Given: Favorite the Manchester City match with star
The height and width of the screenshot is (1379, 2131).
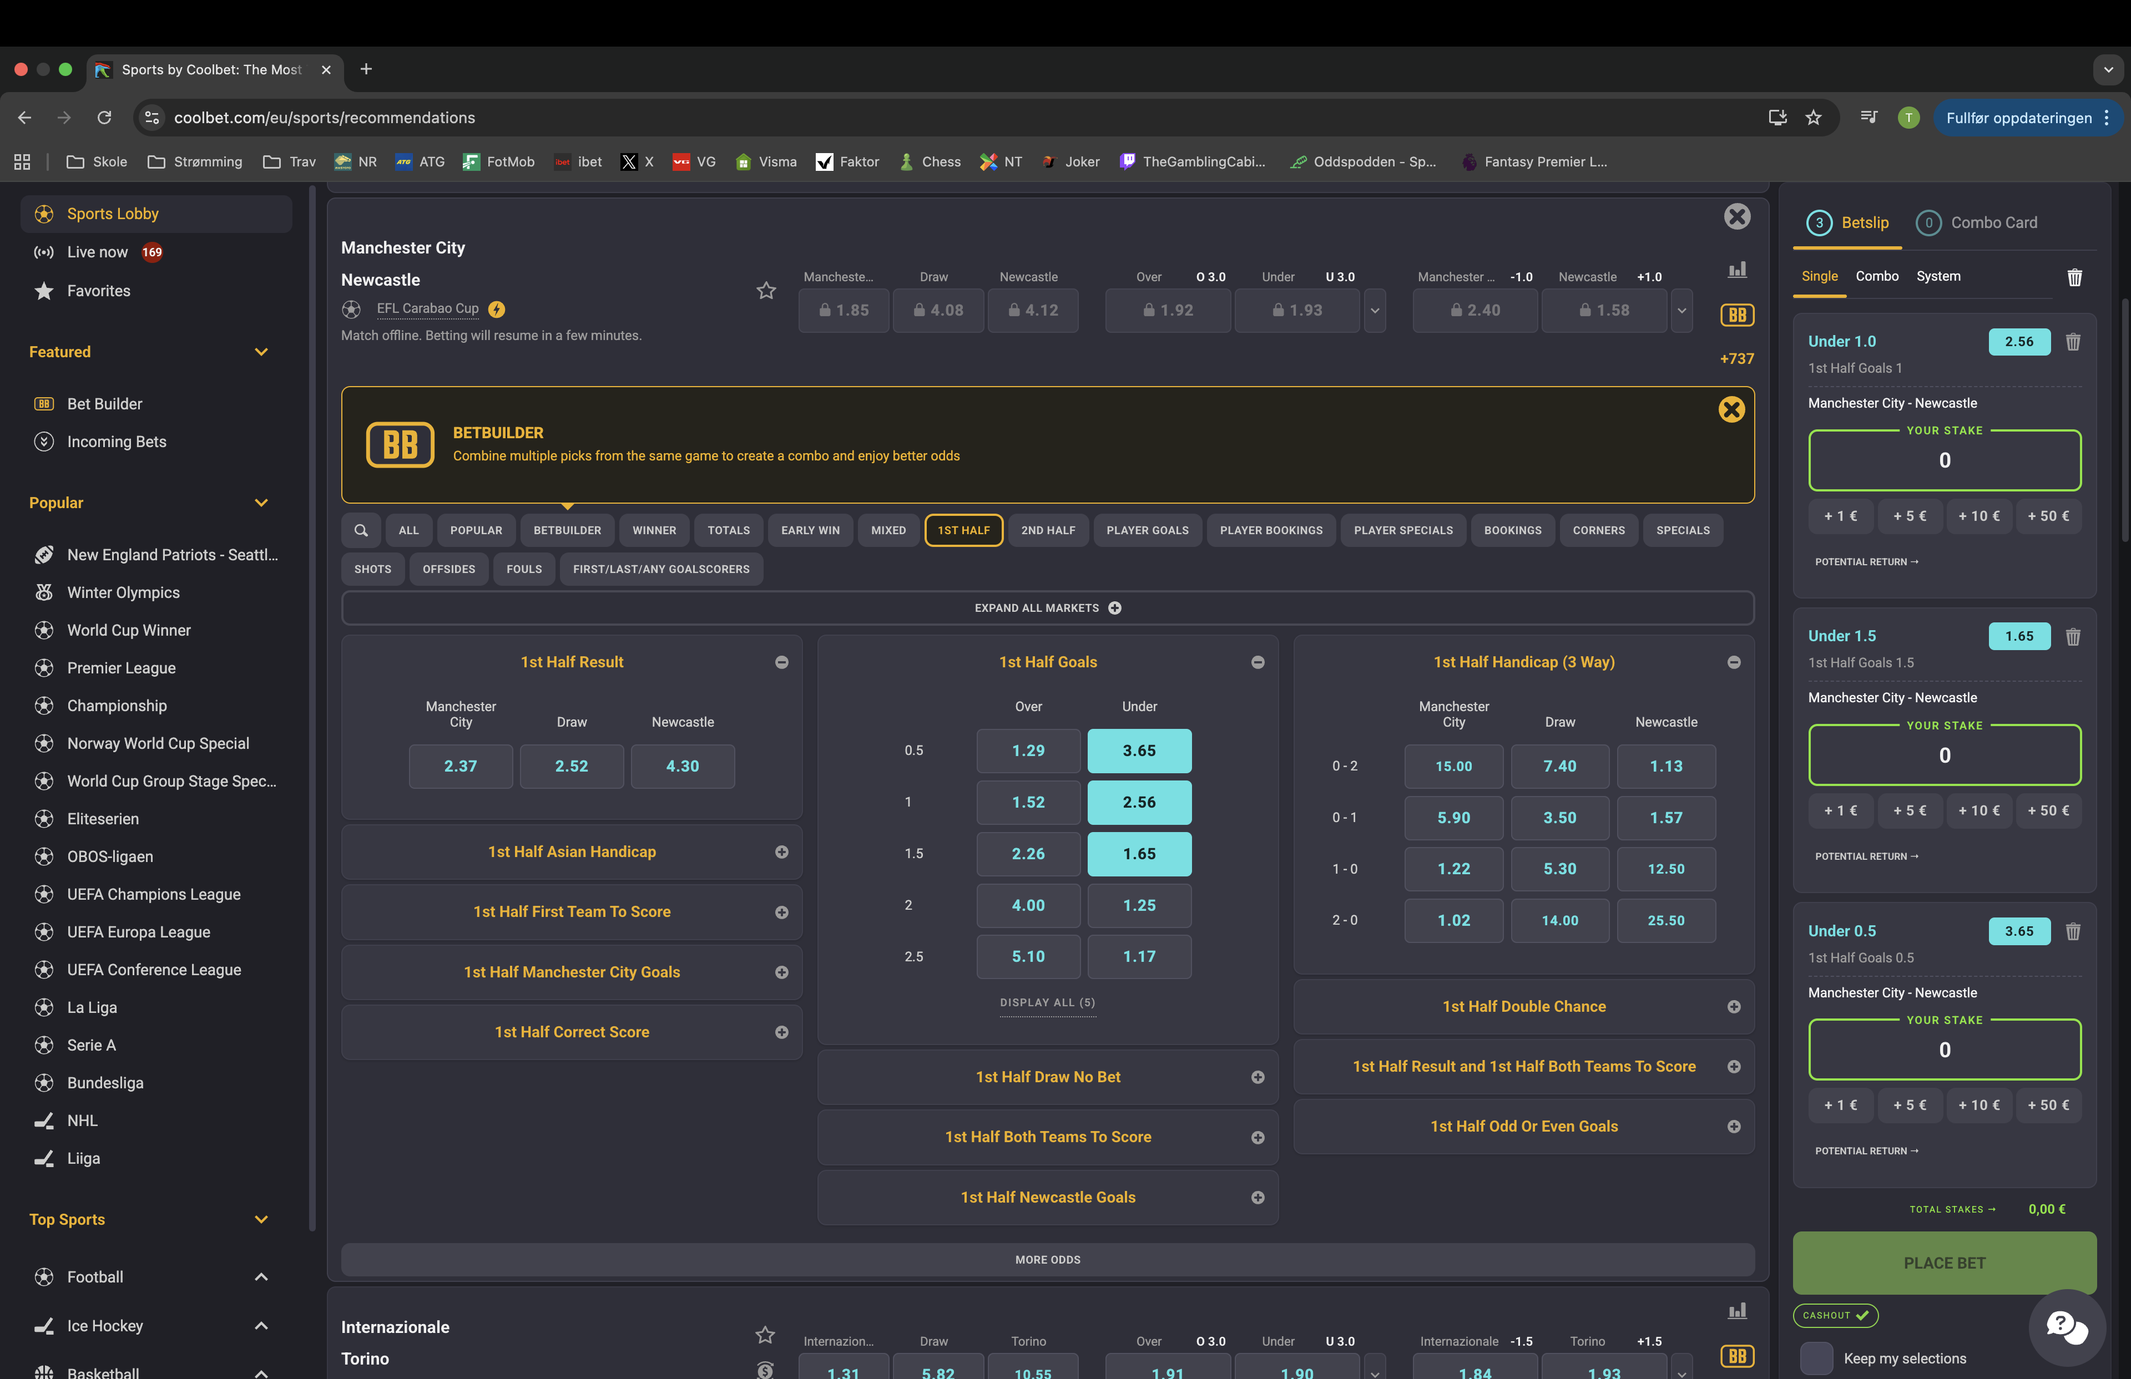Looking at the screenshot, I should (765, 291).
